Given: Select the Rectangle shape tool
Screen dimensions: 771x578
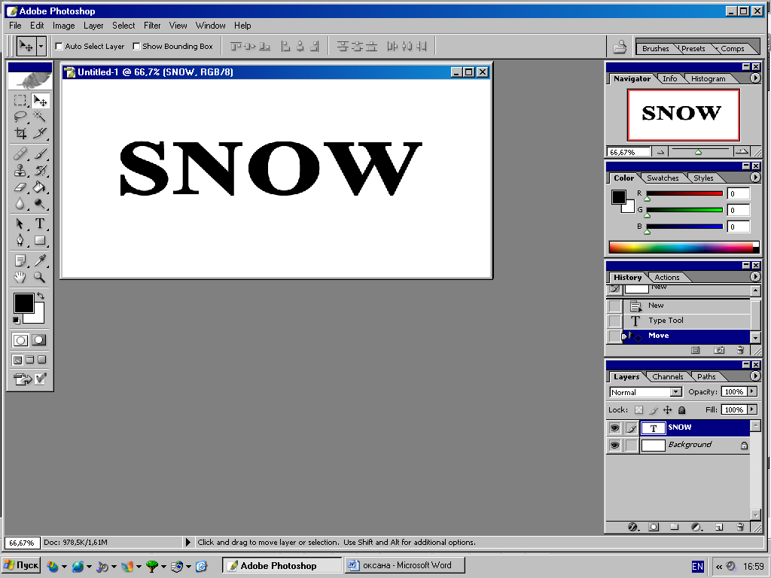Looking at the screenshot, I should pyautogui.click(x=39, y=240).
